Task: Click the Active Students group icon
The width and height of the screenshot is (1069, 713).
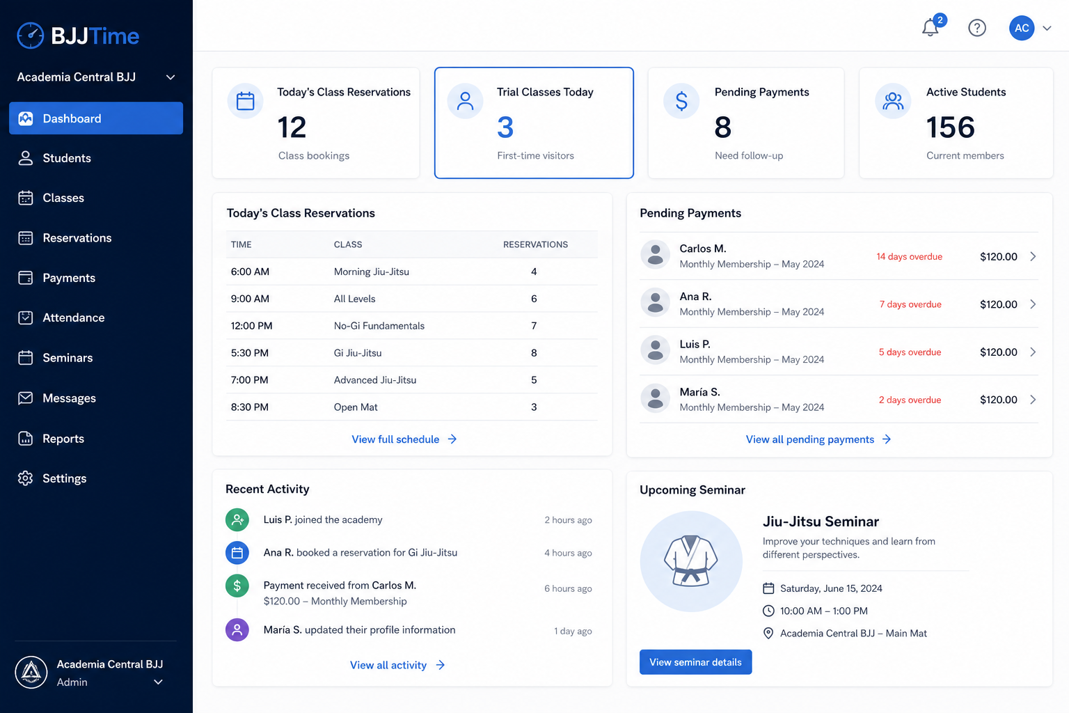Action: pos(893,102)
